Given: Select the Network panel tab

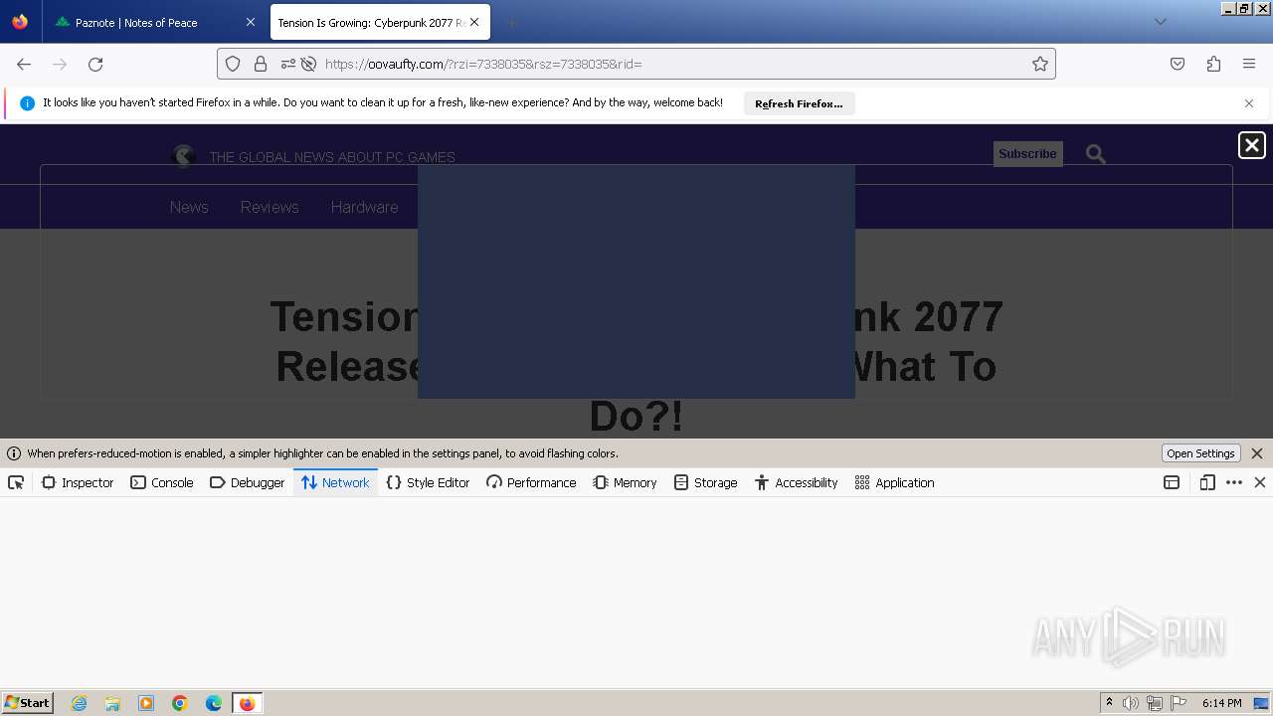Looking at the screenshot, I should click(x=335, y=482).
